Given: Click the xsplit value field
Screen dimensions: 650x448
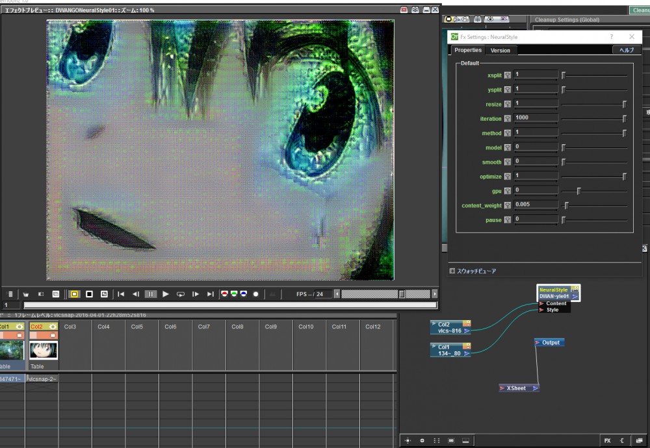Looking at the screenshot, I should (x=536, y=75).
